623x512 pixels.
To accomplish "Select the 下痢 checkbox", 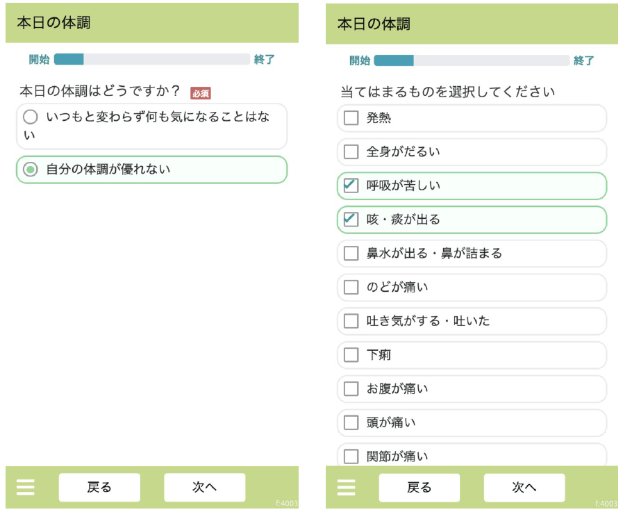I will click(x=351, y=355).
